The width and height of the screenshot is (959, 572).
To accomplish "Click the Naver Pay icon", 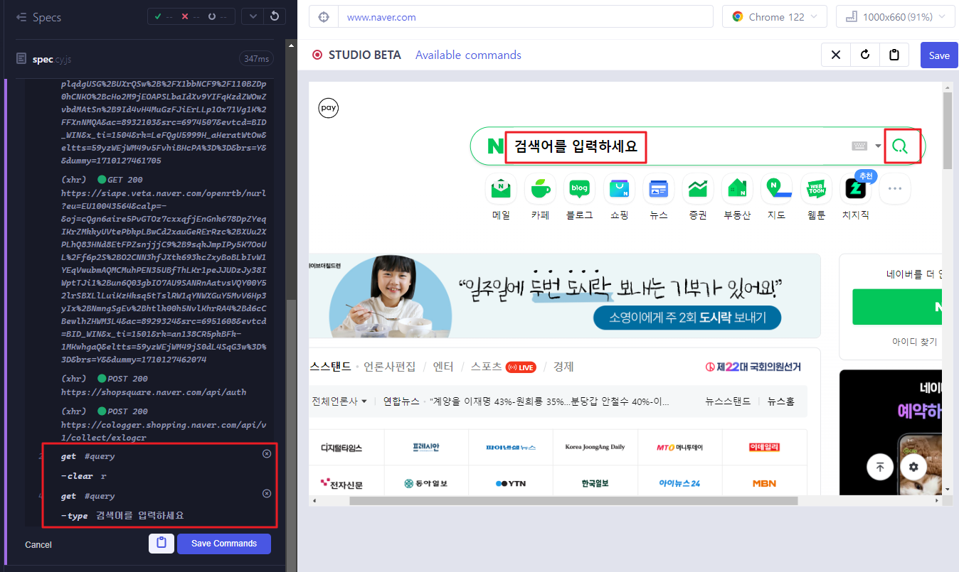I will click(328, 108).
